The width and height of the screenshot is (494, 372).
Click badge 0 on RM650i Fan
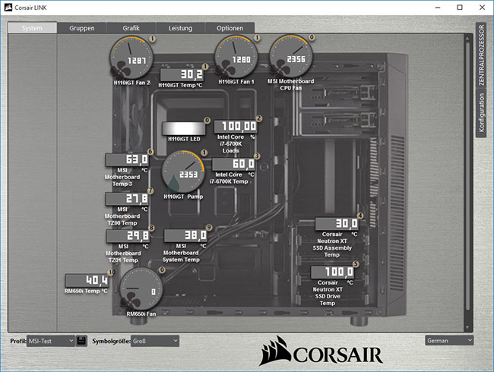tap(162, 270)
